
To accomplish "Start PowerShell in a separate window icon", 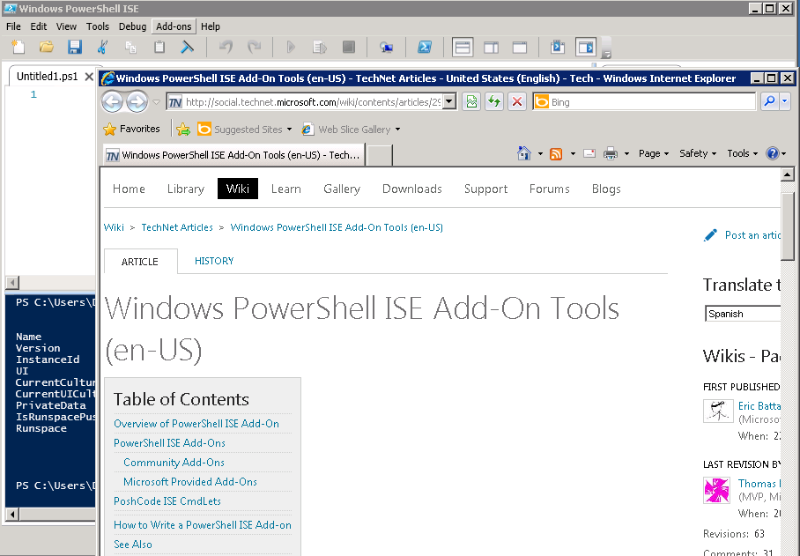I will [x=424, y=47].
